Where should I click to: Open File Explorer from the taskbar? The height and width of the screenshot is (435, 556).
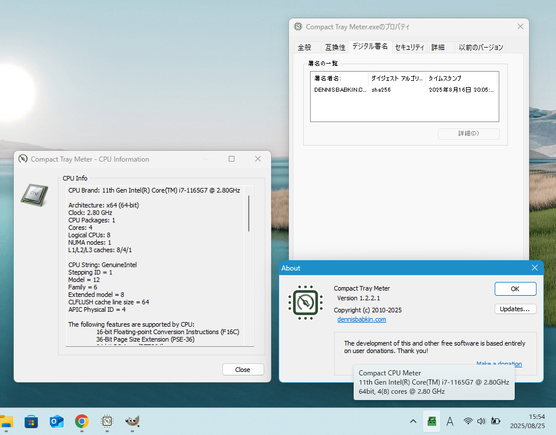point(6,421)
